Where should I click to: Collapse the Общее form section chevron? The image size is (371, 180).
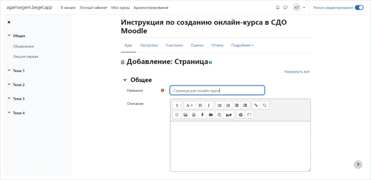(125, 80)
